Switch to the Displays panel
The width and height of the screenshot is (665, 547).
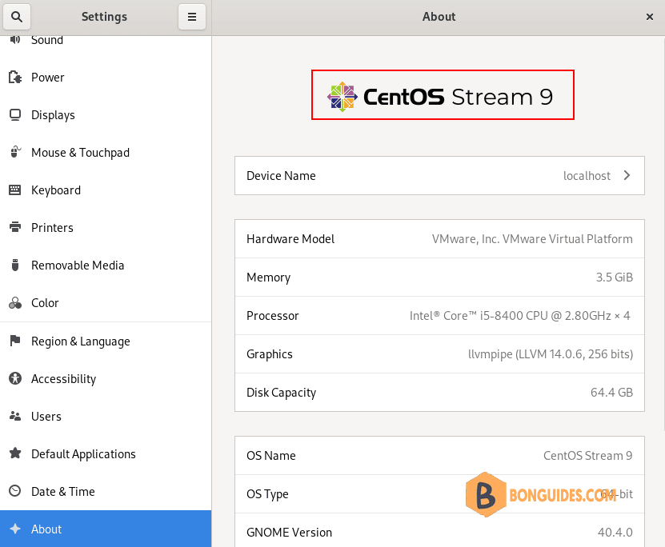tap(106, 115)
